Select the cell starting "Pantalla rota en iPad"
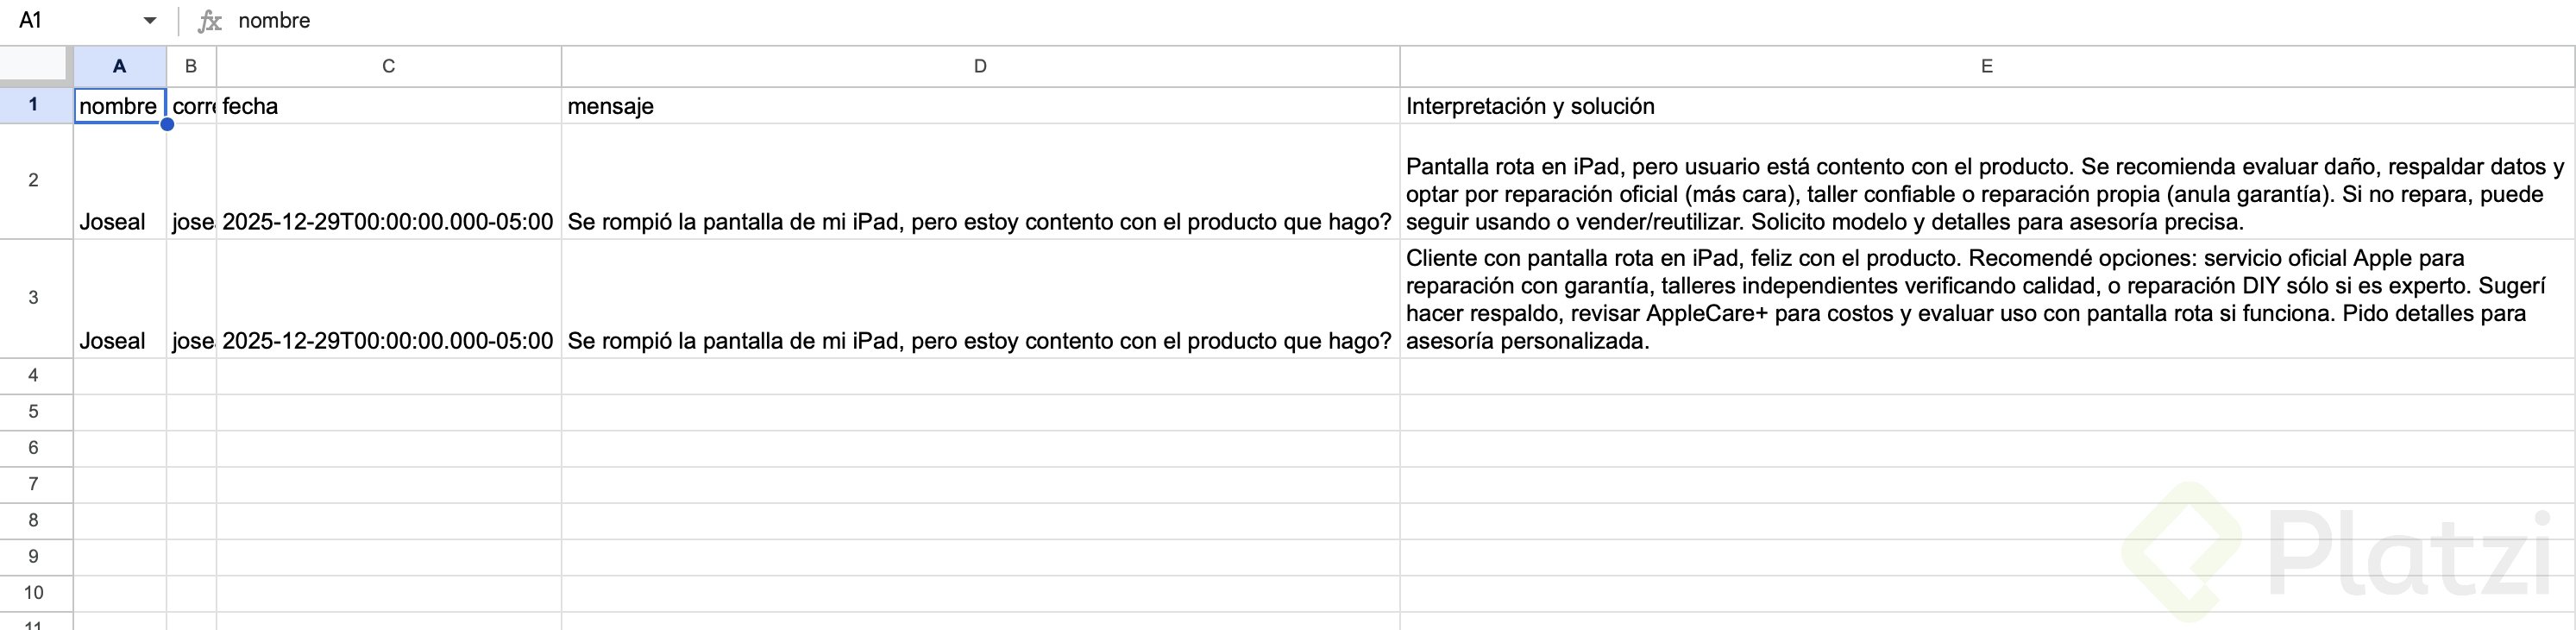The height and width of the screenshot is (630, 2576). coord(1986,194)
